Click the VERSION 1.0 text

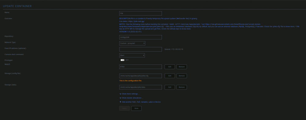pos(130,32)
